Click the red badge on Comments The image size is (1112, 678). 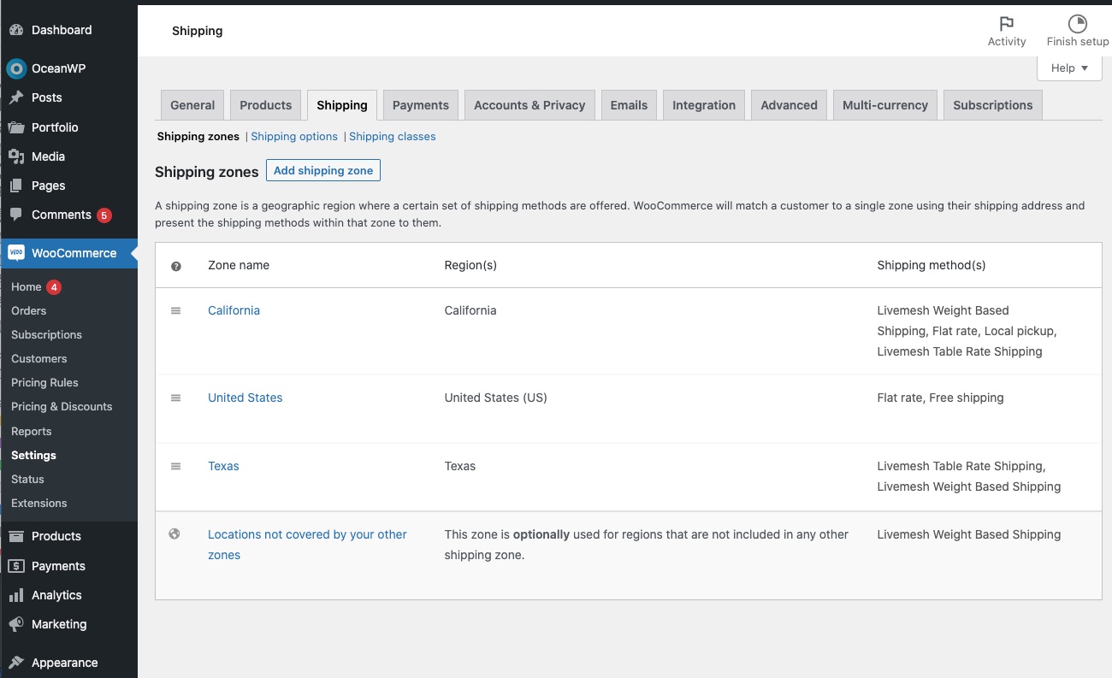(104, 215)
